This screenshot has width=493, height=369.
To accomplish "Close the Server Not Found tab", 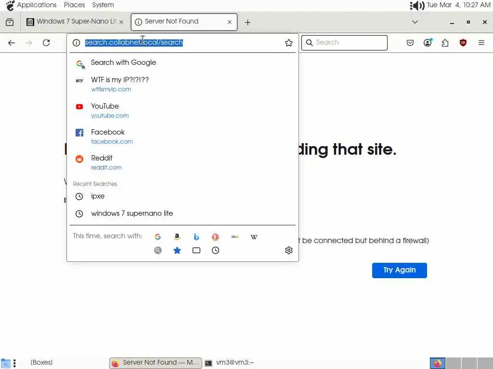I will pos(230,22).
